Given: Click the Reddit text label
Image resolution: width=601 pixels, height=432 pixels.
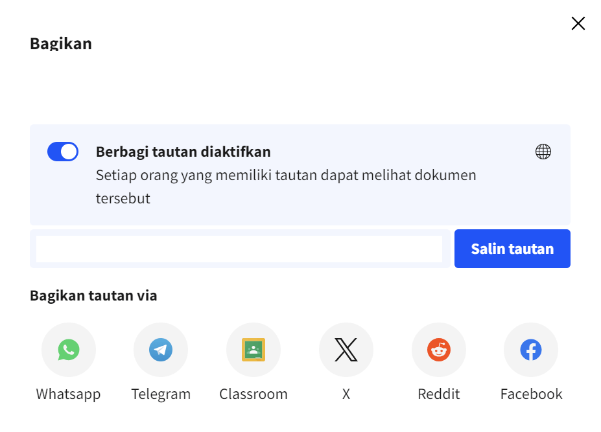Looking at the screenshot, I should point(439,394).
